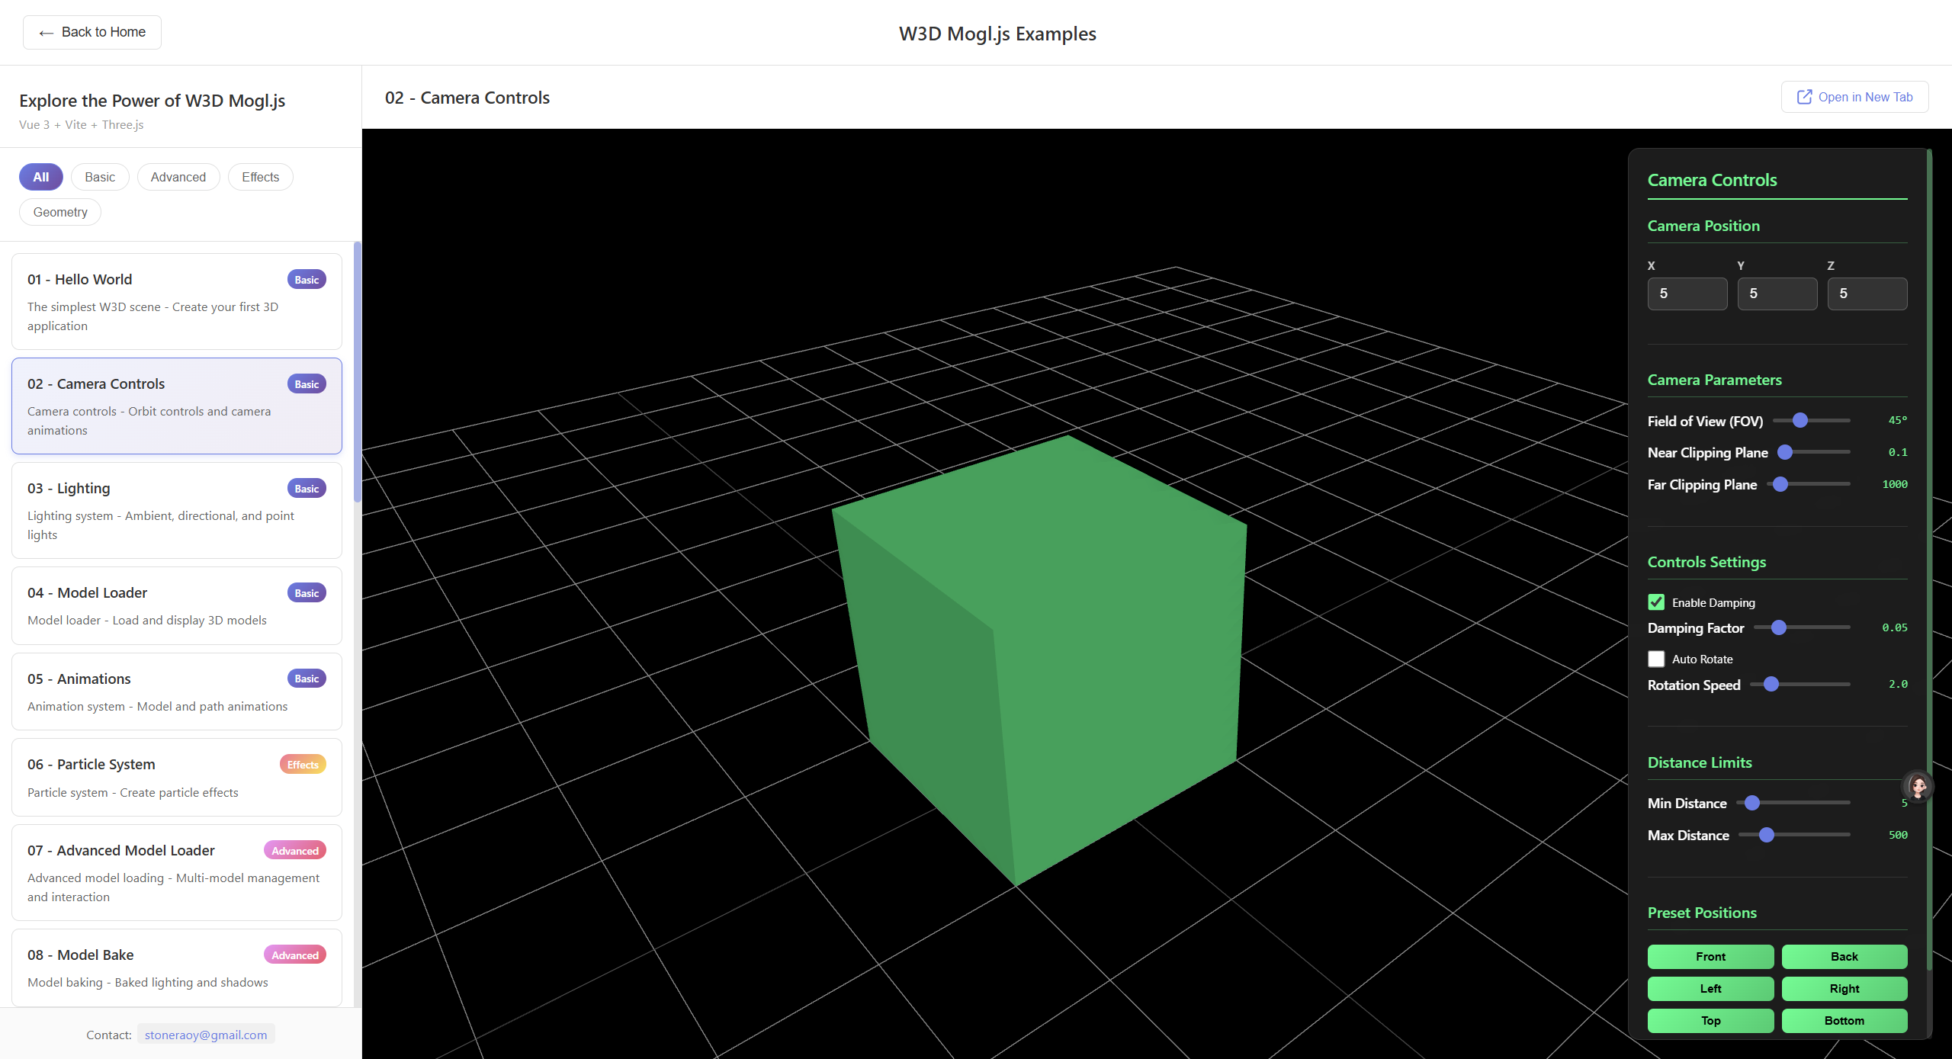Open the 03 - Lighting example
This screenshot has height=1059, width=1952.
[x=177, y=510]
